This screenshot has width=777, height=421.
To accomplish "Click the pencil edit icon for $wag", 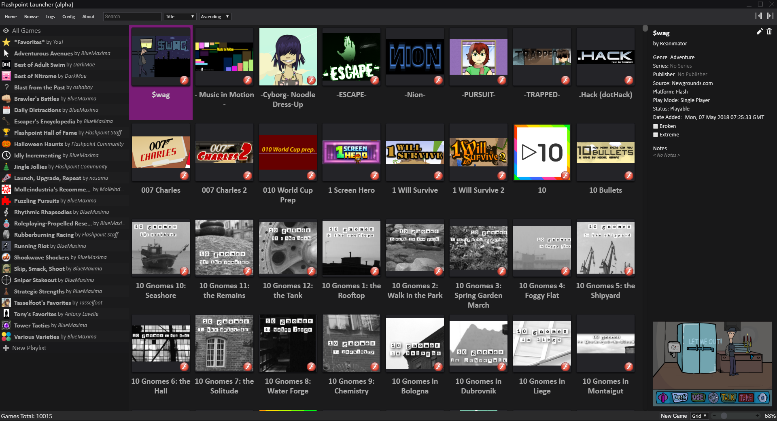I will [759, 32].
